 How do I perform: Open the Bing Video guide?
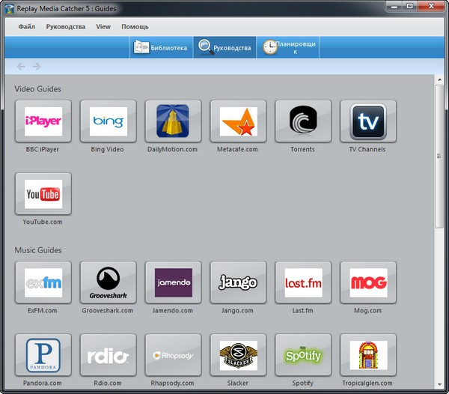pyautogui.click(x=108, y=121)
